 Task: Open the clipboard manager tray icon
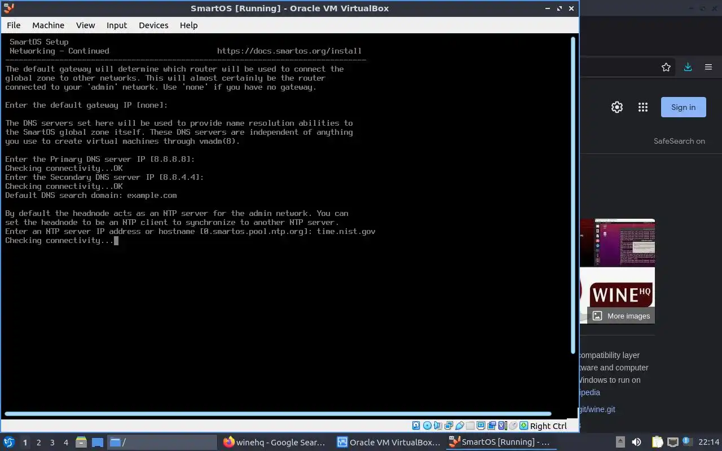pos(657,442)
